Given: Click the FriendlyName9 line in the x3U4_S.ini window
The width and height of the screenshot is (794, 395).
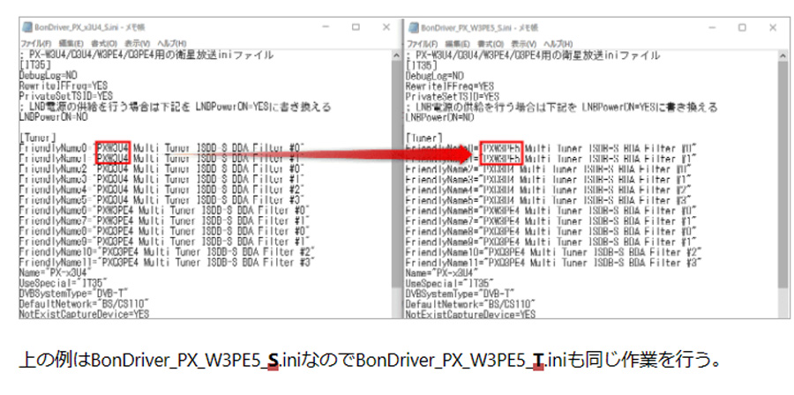Looking at the screenshot, I should point(165,241).
